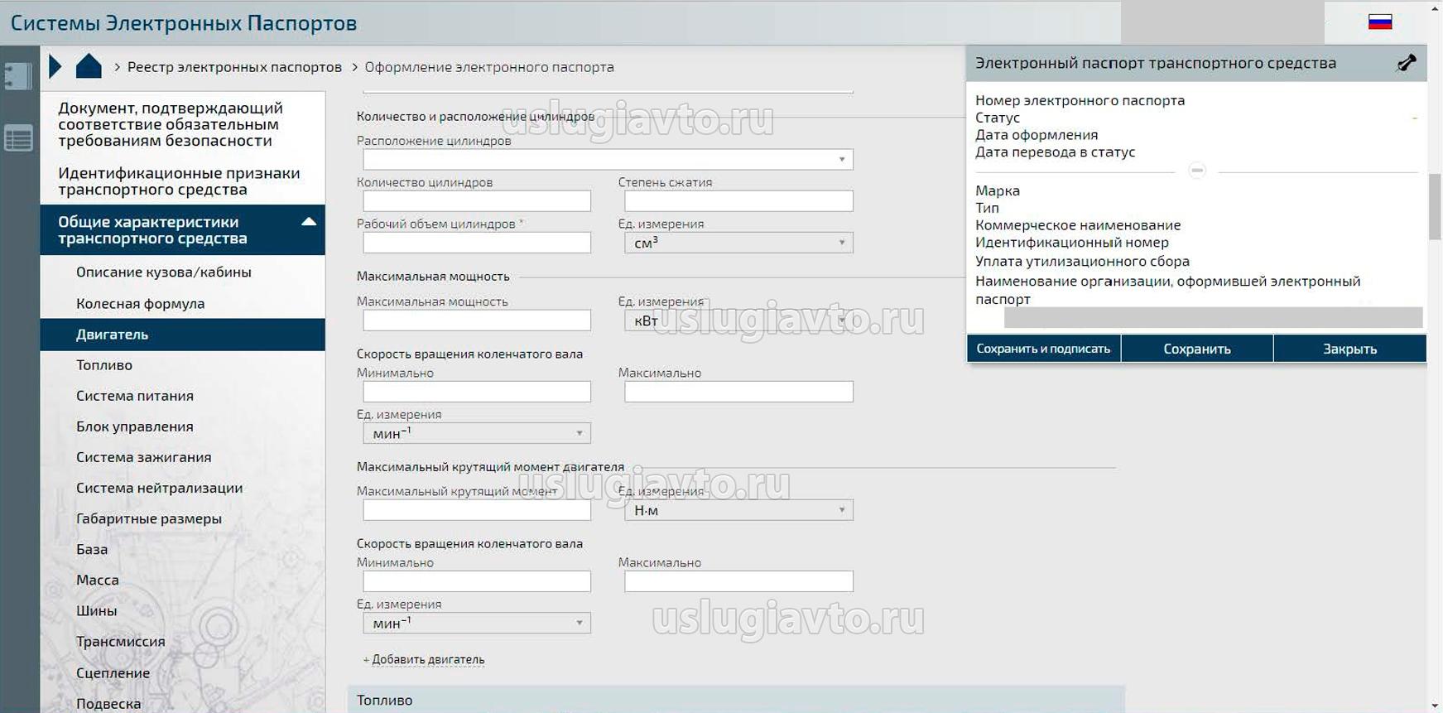Collapse the Общие характеристики section arrow

click(309, 222)
